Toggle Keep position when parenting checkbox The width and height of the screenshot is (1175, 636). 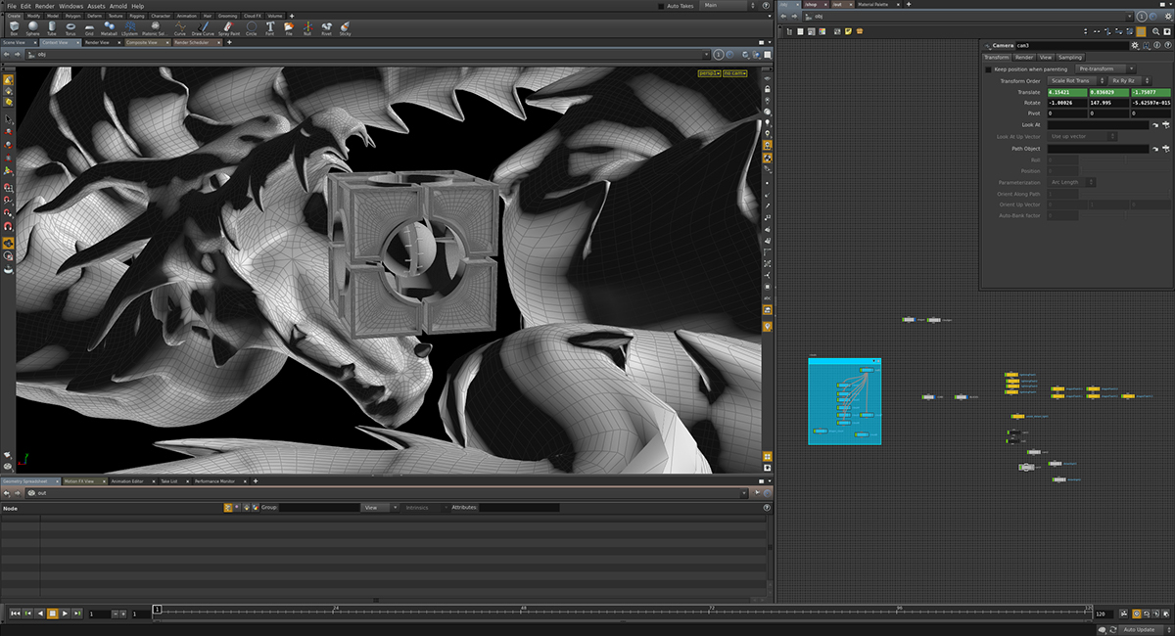(988, 69)
